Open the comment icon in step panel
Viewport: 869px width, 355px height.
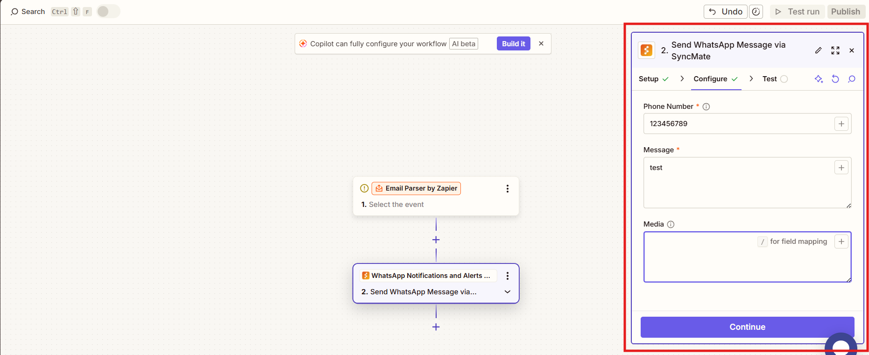pyautogui.click(x=852, y=79)
